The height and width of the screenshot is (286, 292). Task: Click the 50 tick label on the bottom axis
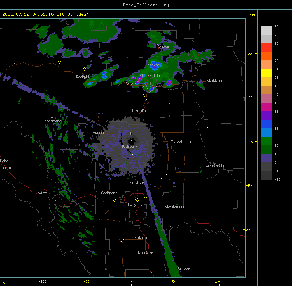174,281
